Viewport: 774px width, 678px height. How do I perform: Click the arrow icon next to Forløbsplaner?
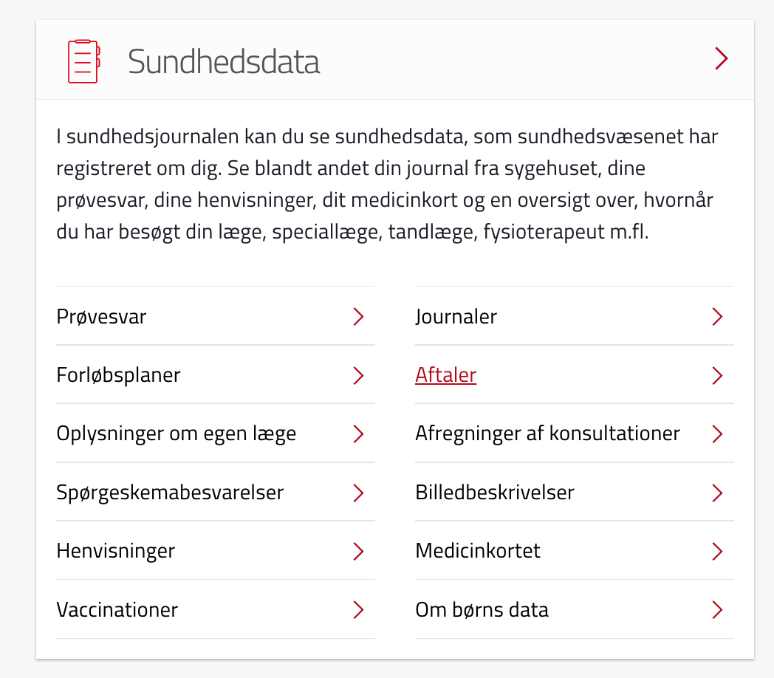(x=358, y=375)
